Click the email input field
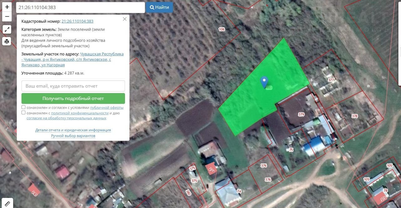The height and width of the screenshot is (208, 401). tap(73, 86)
